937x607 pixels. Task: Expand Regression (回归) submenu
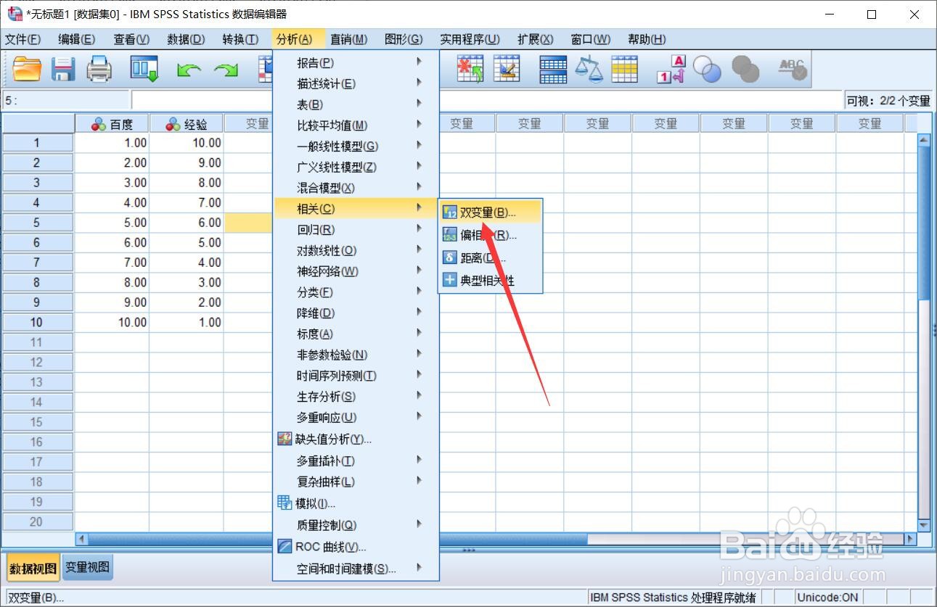click(x=356, y=230)
